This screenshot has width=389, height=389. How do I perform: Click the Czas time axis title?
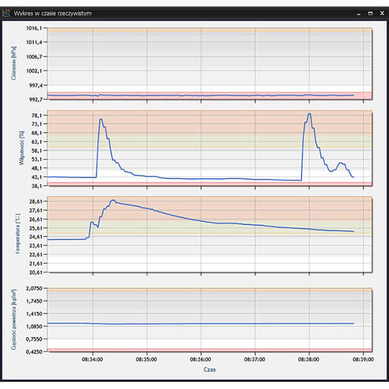point(209,370)
